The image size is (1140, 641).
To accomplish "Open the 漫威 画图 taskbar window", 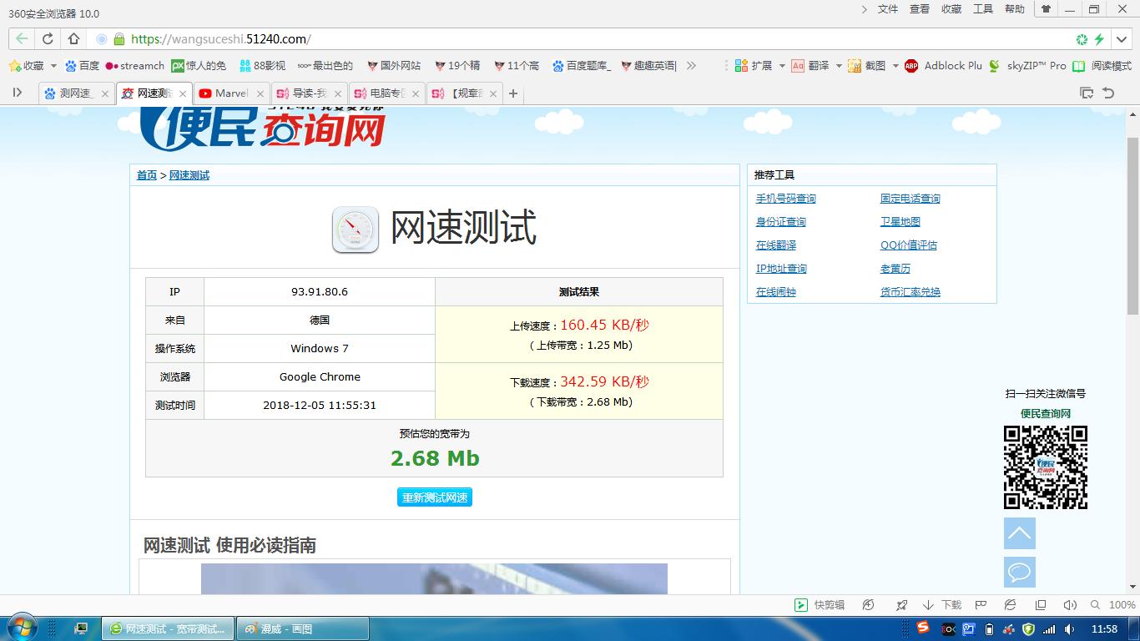I will pos(303,628).
